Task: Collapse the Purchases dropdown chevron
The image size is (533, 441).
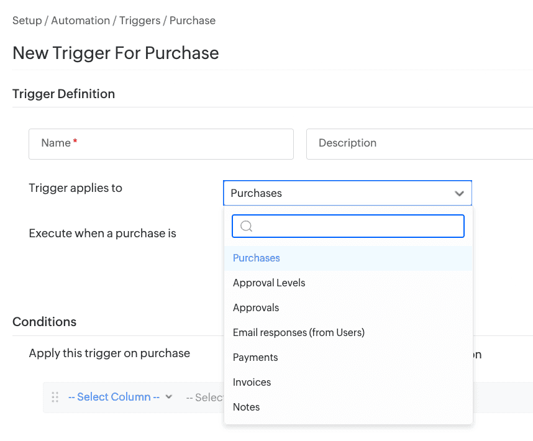Action: 459,194
